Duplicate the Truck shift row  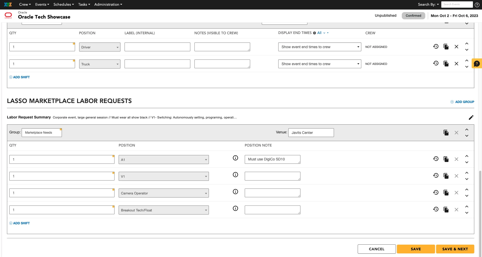click(x=446, y=64)
